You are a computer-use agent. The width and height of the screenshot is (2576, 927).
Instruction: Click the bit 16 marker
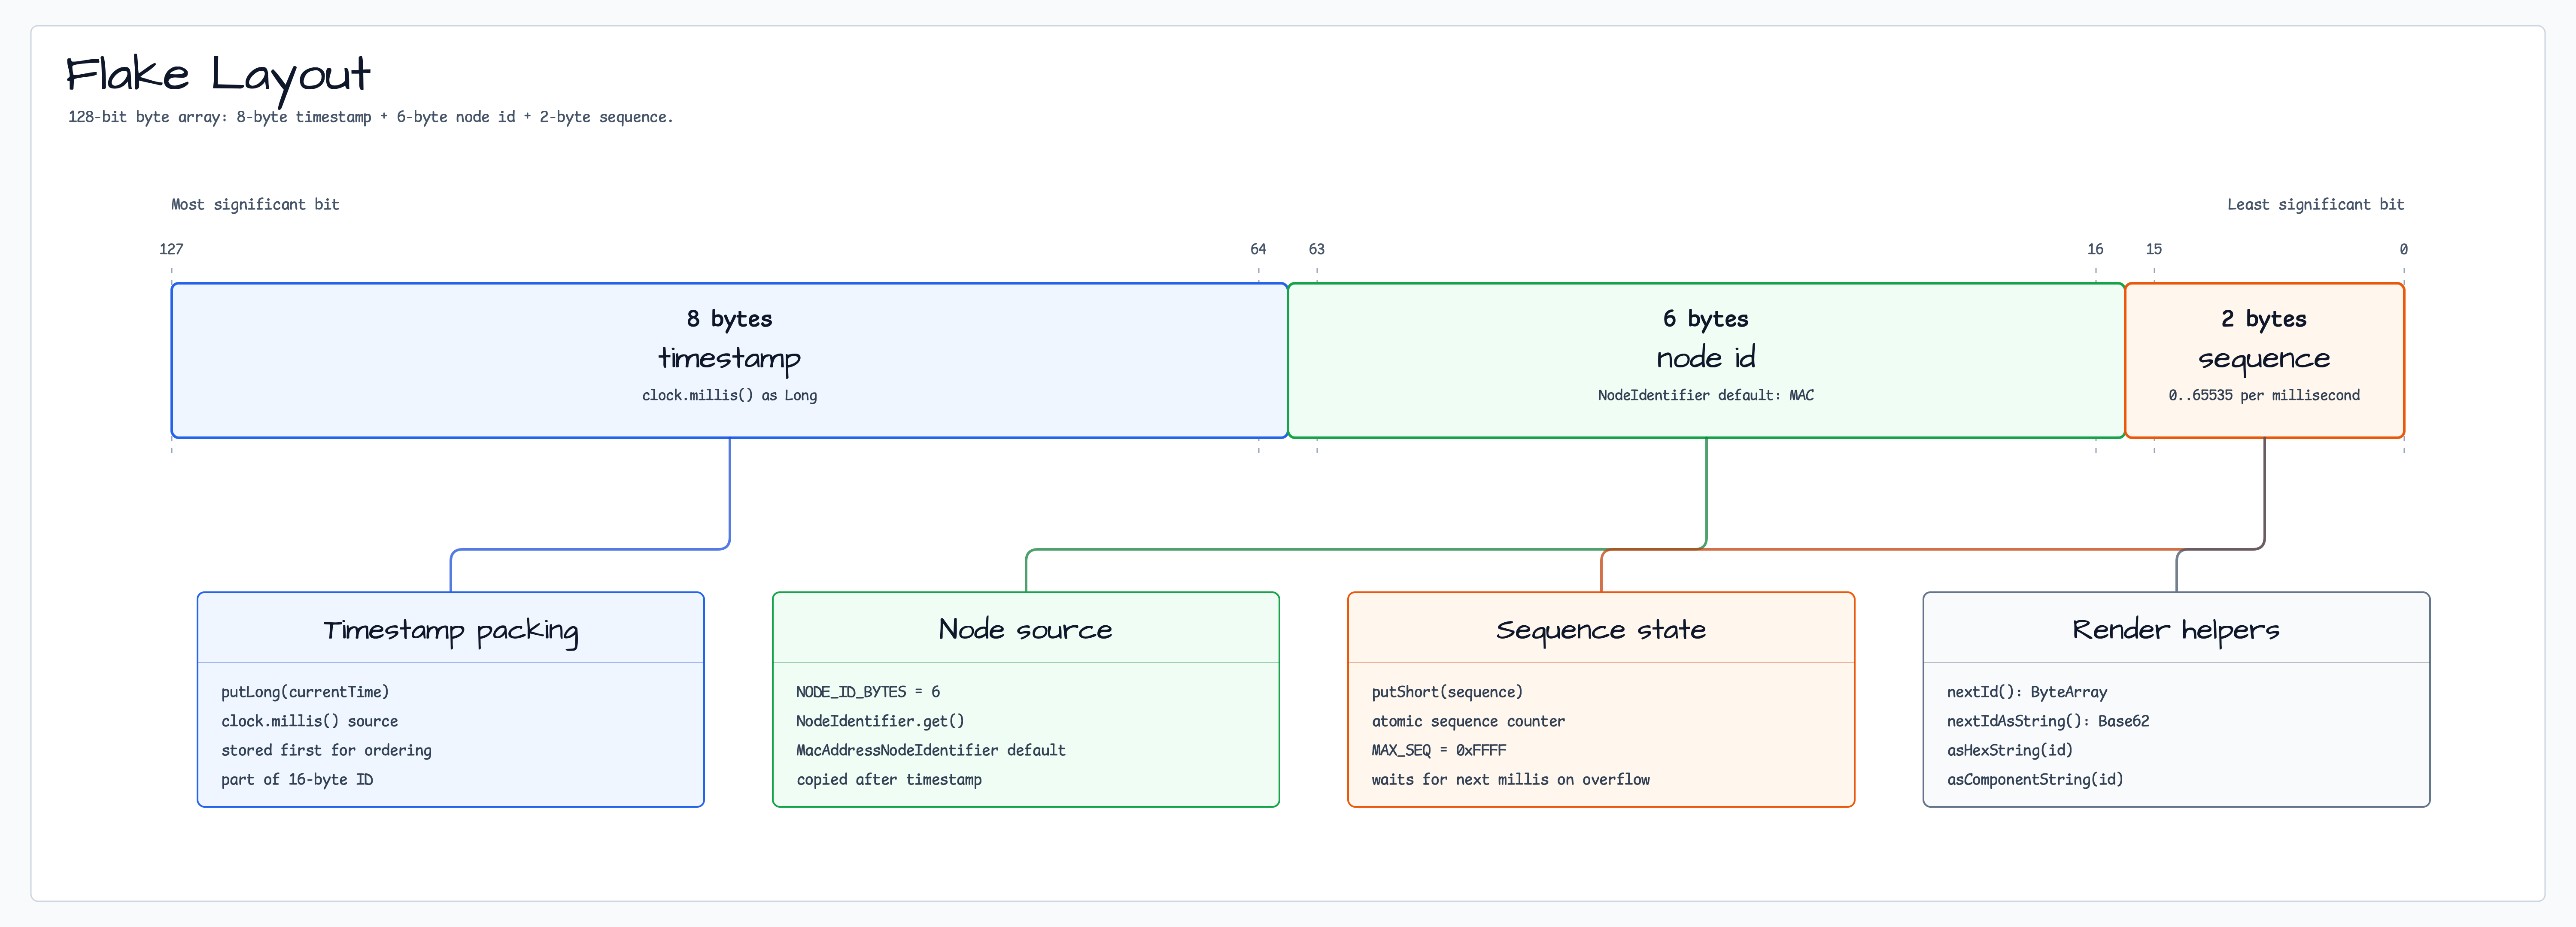click(2095, 249)
